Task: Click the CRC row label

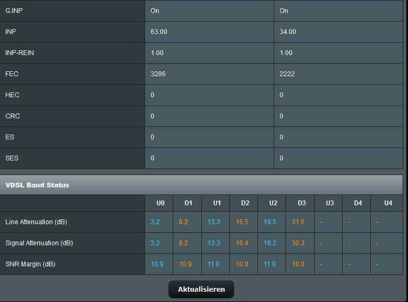Action: coord(12,116)
